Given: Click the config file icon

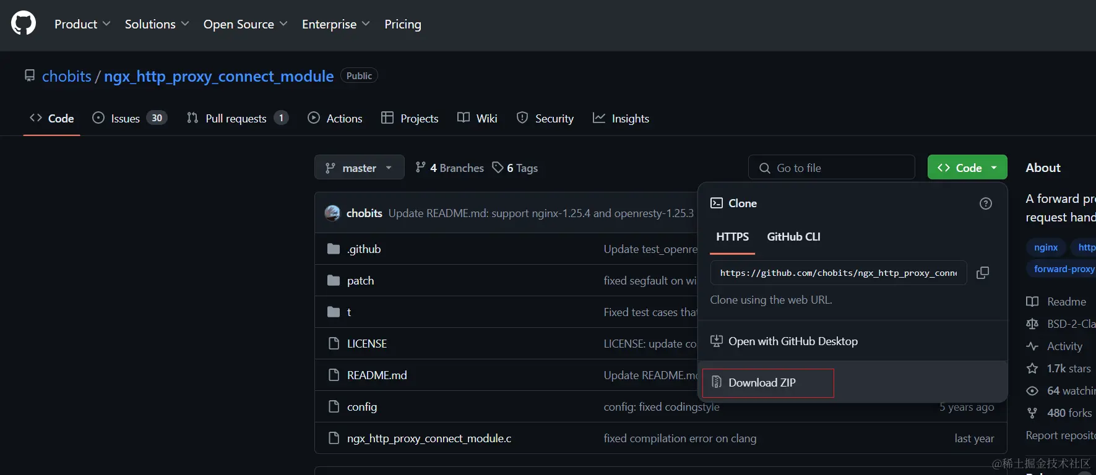Looking at the screenshot, I should point(334,406).
